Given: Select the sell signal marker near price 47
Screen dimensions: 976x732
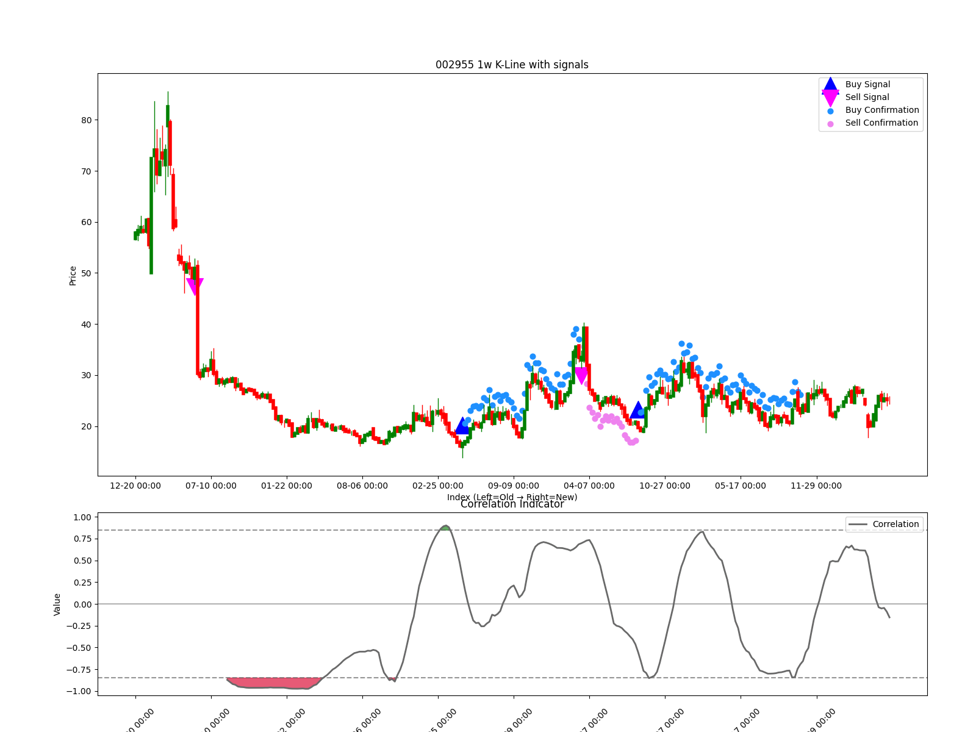Looking at the screenshot, I should (x=195, y=287).
